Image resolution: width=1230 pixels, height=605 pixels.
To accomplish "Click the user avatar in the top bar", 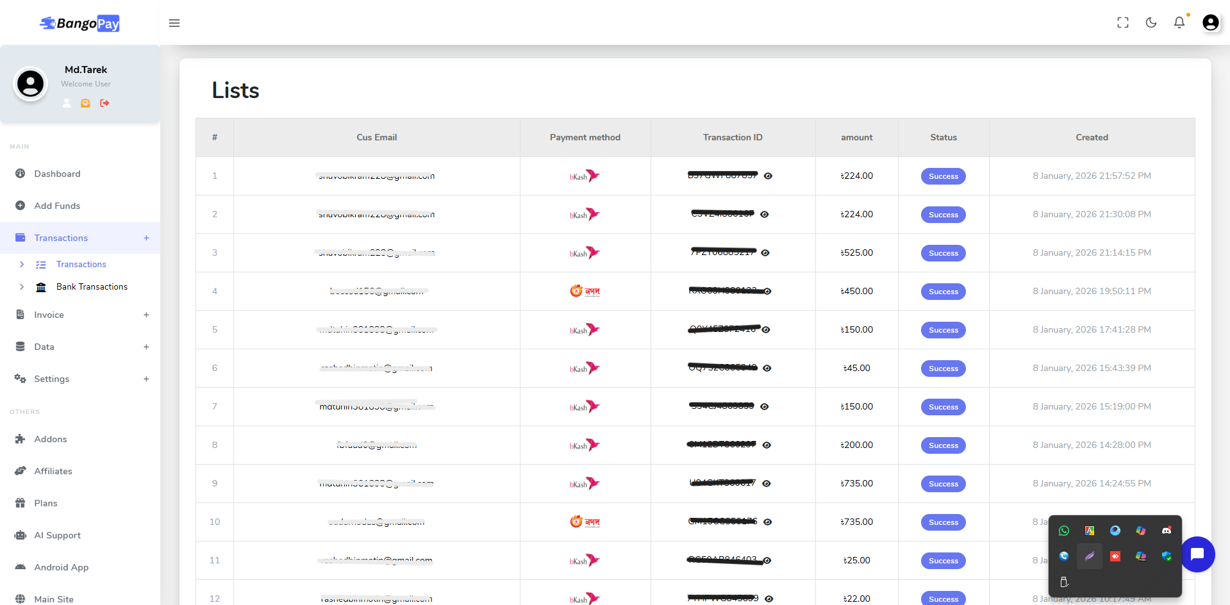I will pyautogui.click(x=1211, y=22).
